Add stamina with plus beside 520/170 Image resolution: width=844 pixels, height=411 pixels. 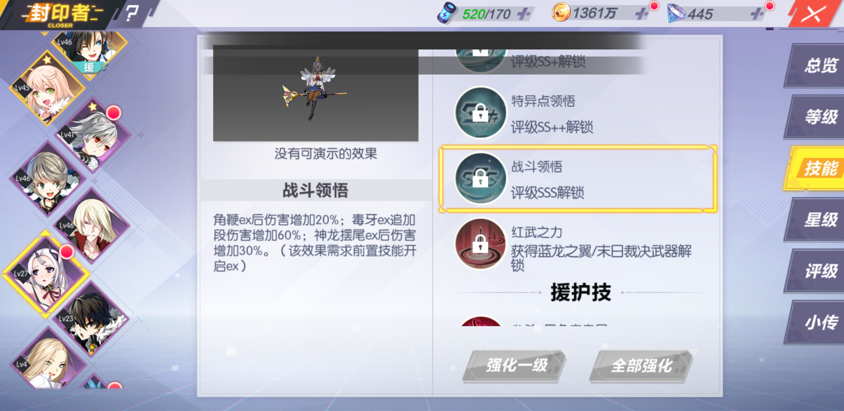pyautogui.click(x=523, y=14)
